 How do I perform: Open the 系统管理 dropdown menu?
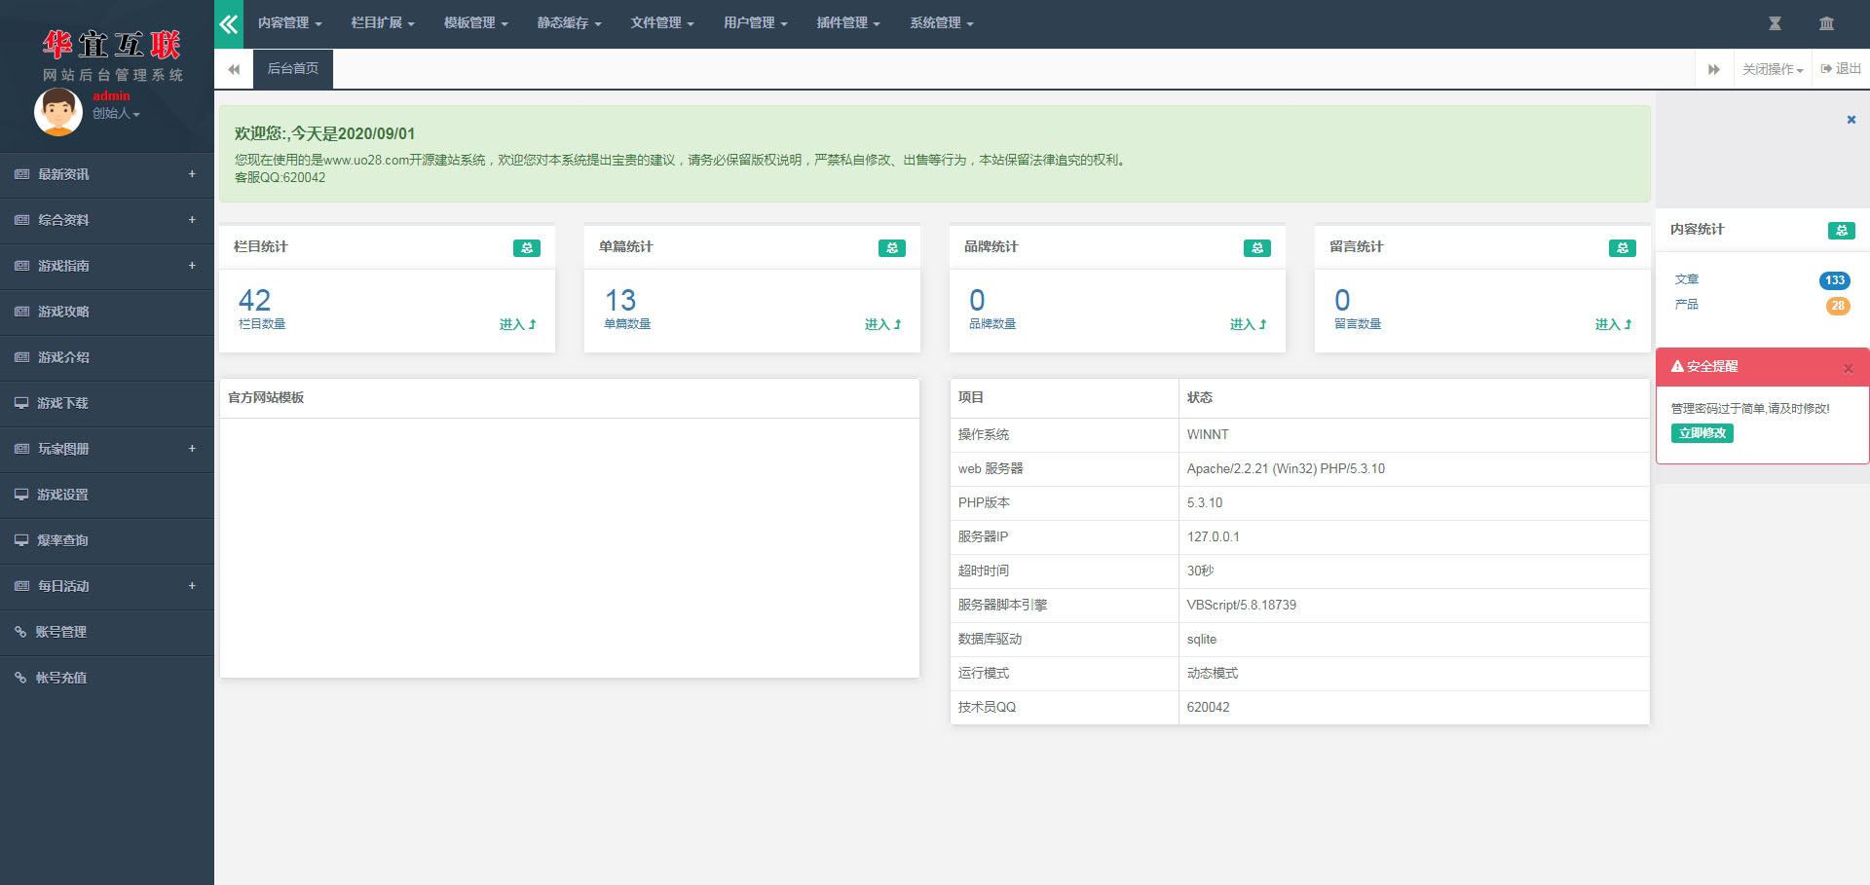[942, 23]
